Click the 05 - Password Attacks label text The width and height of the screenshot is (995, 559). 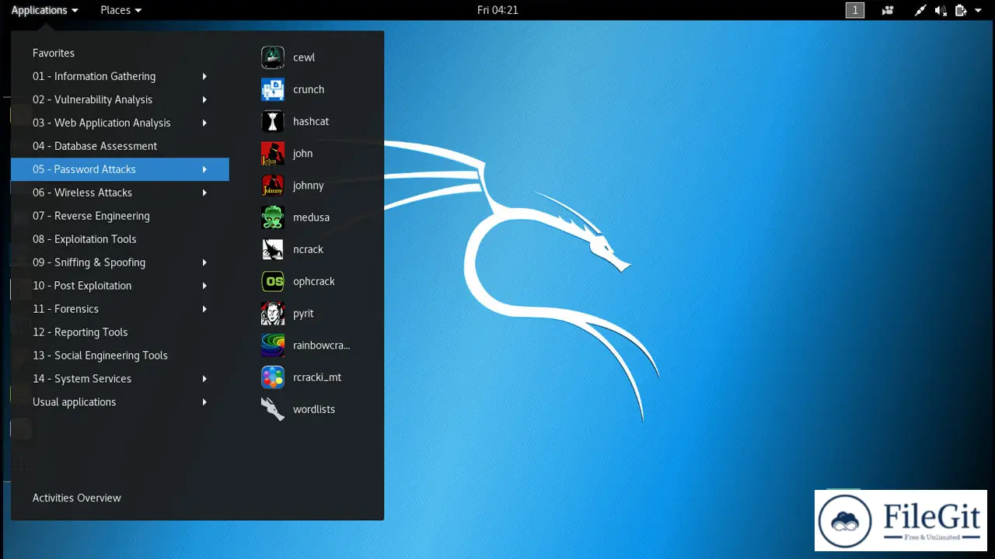tap(84, 169)
